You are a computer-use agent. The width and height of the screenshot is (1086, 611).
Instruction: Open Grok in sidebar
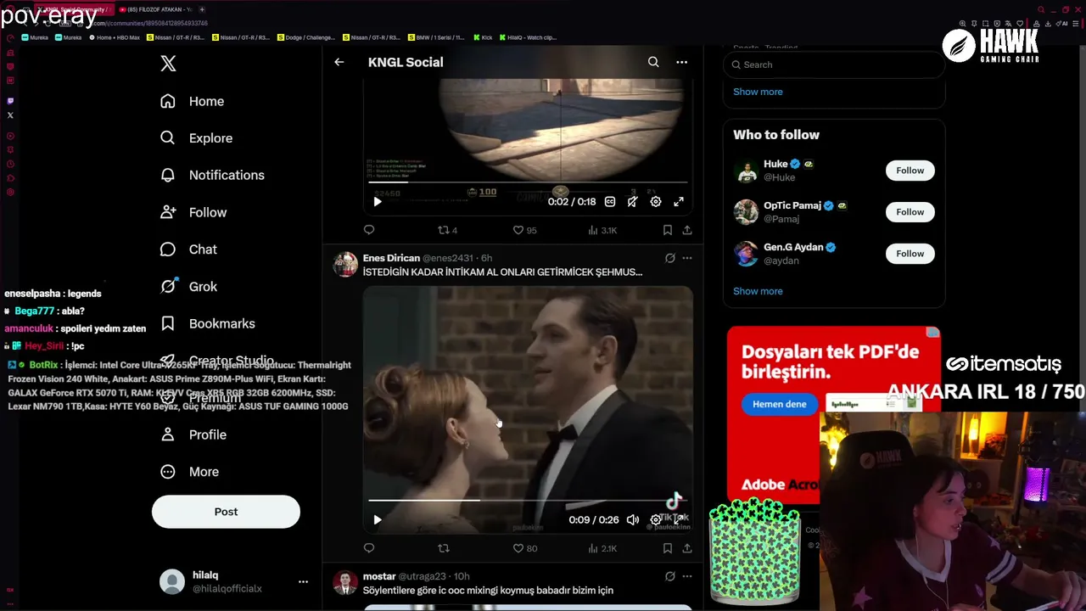(x=188, y=287)
